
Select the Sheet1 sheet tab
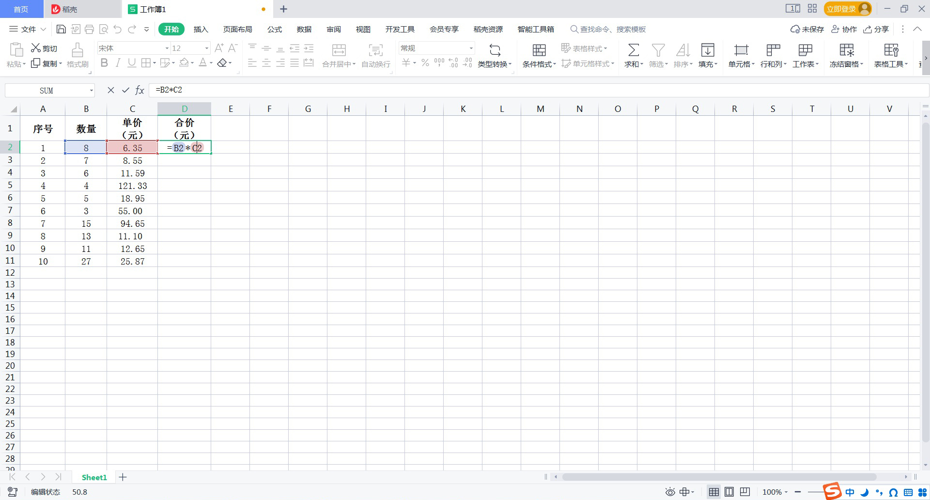[x=94, y=477]
